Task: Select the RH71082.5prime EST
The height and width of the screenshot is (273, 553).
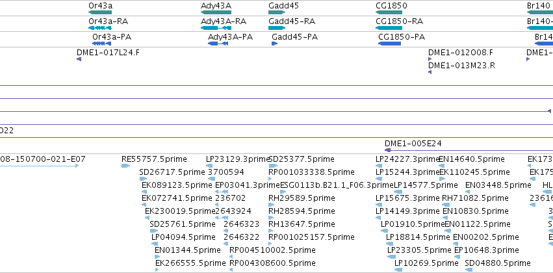Action: click(445, 205)
